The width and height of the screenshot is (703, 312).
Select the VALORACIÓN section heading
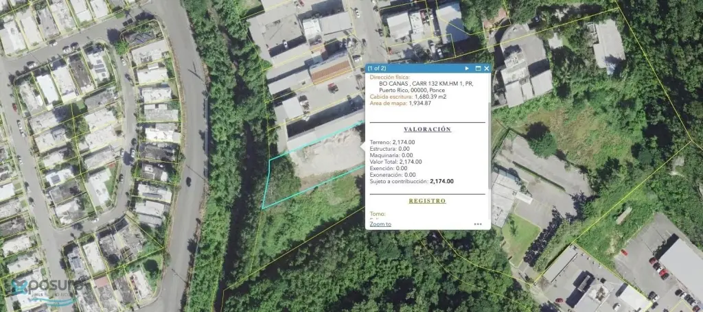(x=427, y=129)
